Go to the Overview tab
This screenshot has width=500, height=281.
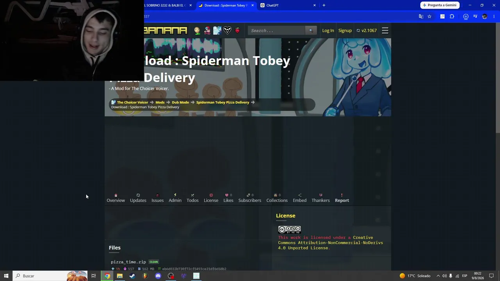116,198
